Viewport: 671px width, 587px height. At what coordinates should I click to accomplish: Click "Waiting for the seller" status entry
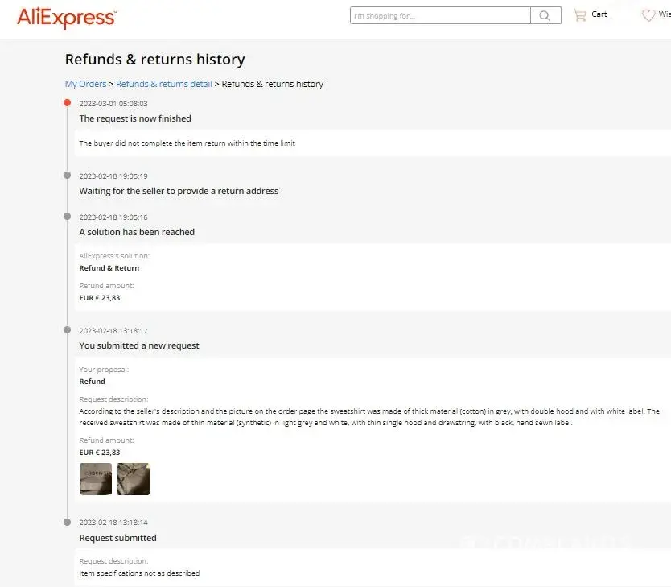(x=179, y=191)
